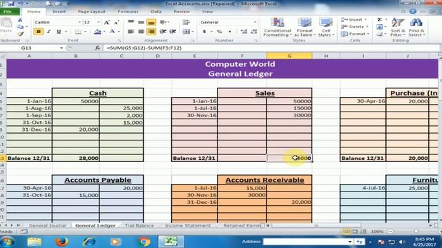Toggle Align Text Left
The height and width of the screenshot is (248, 442).
click(131, 32)
